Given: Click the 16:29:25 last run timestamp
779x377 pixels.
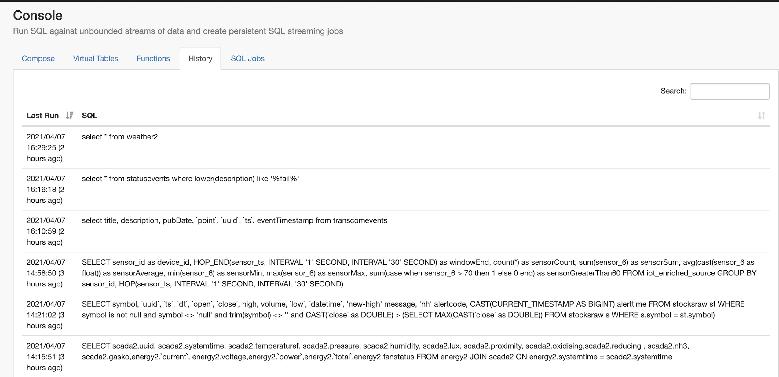Looking at the screenshot, I should (x=46, y=147).
